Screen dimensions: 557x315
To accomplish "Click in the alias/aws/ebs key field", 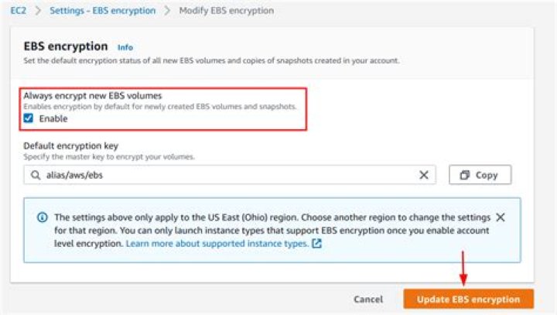I will point(224,175).
